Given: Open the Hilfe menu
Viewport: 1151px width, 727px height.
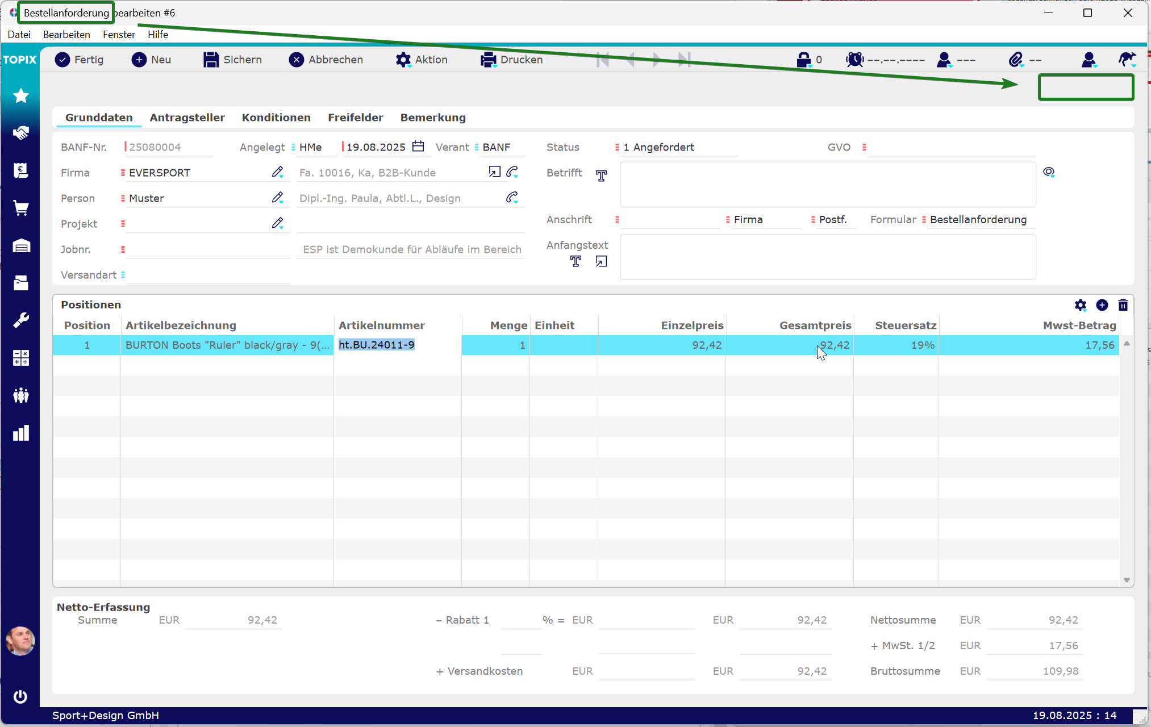Looking at the screenshot, I should [x=158, y=35].
